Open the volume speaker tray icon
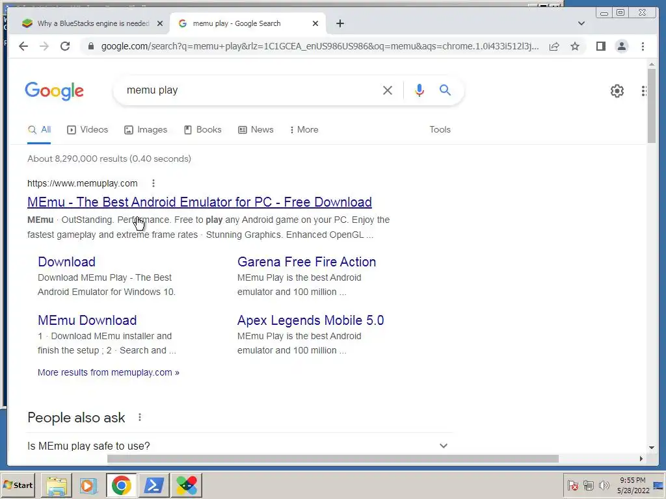This screenshot has height=499, width=666. pyautogui.click(x=604, y=485)
